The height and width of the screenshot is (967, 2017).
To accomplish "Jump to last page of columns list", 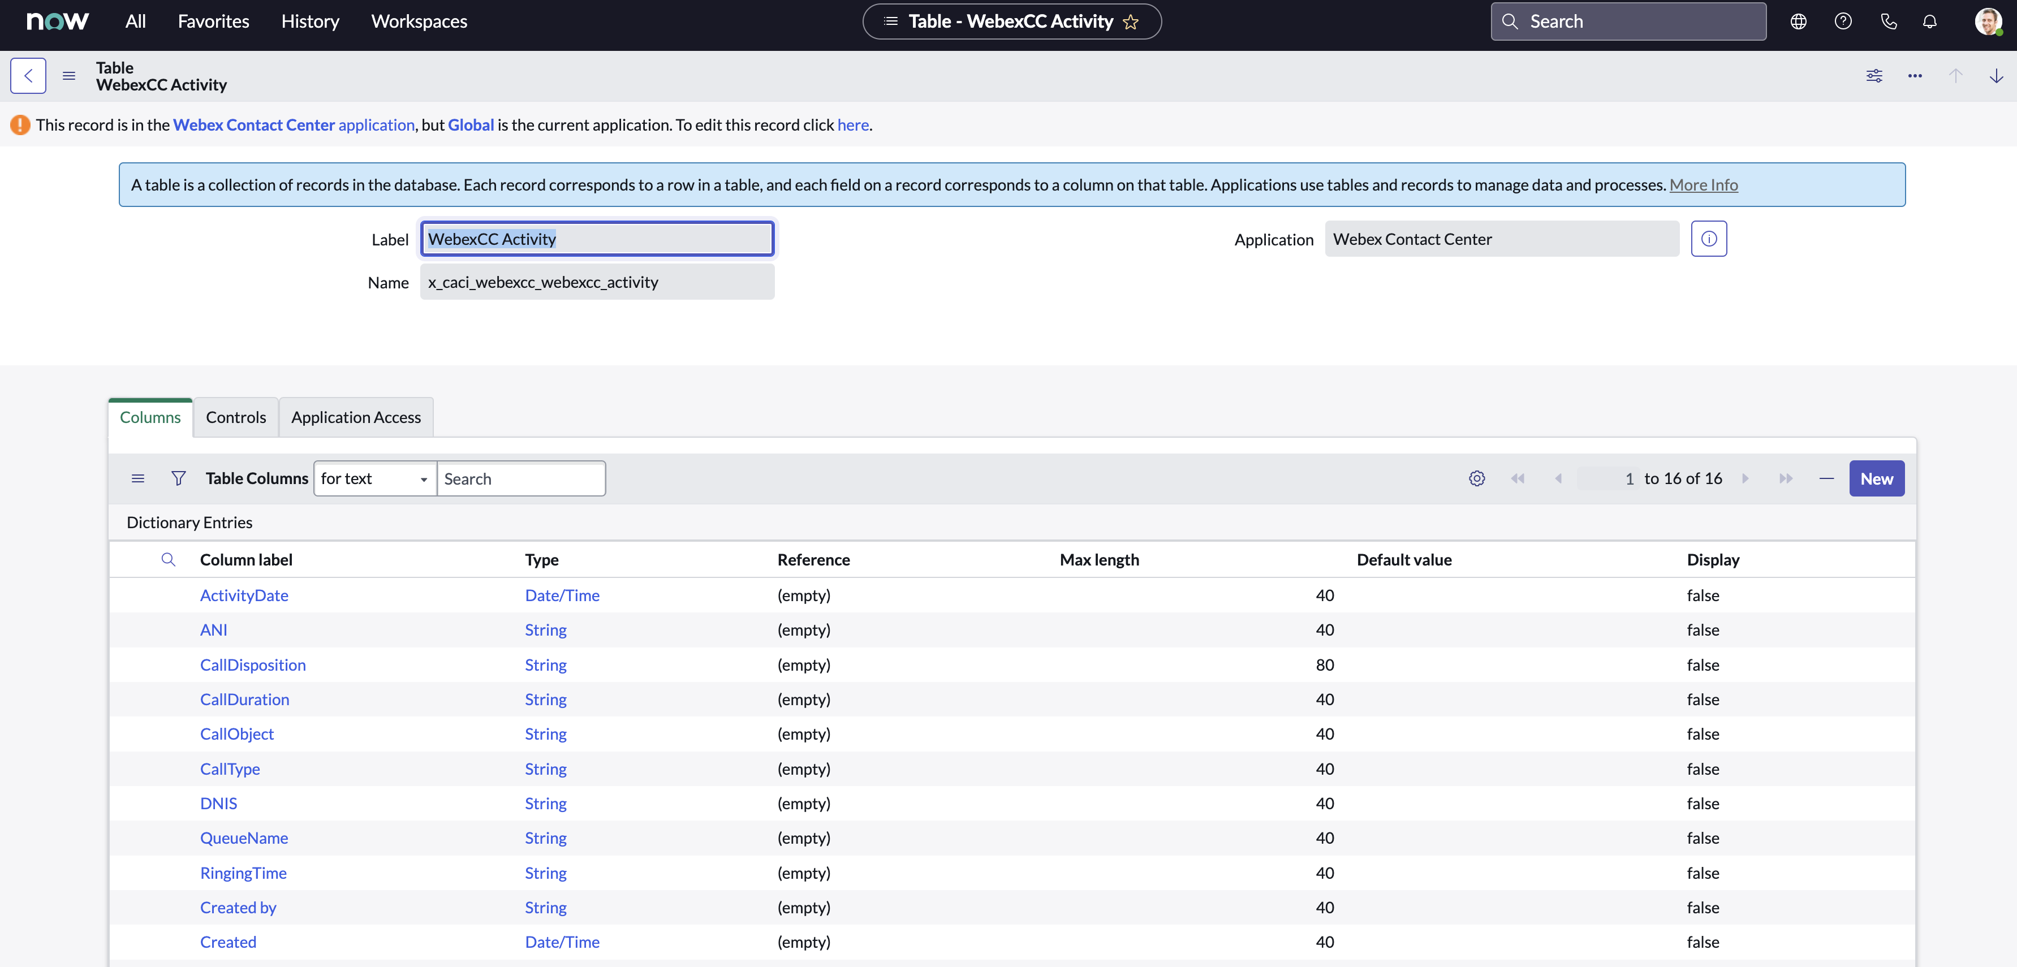I will [1786, 478].
